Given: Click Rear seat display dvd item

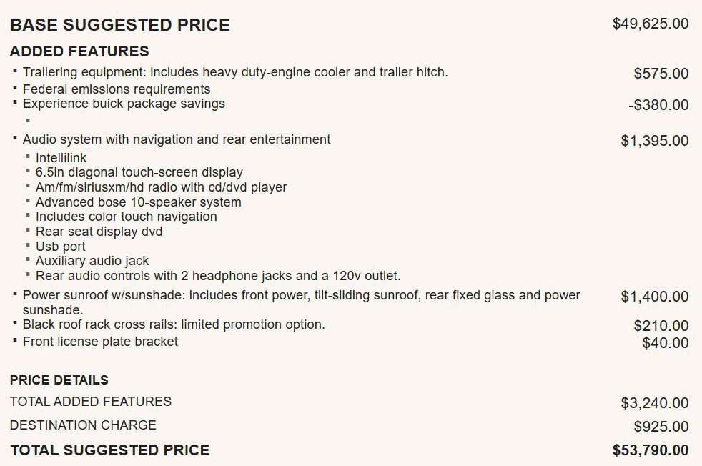Looking at the screenshot, I should tap(99, 232).
